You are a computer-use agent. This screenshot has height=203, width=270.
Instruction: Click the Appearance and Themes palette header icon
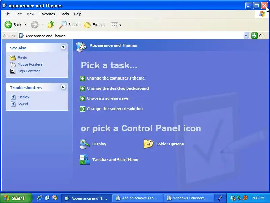pyautogui.click(x=81, y=47)
